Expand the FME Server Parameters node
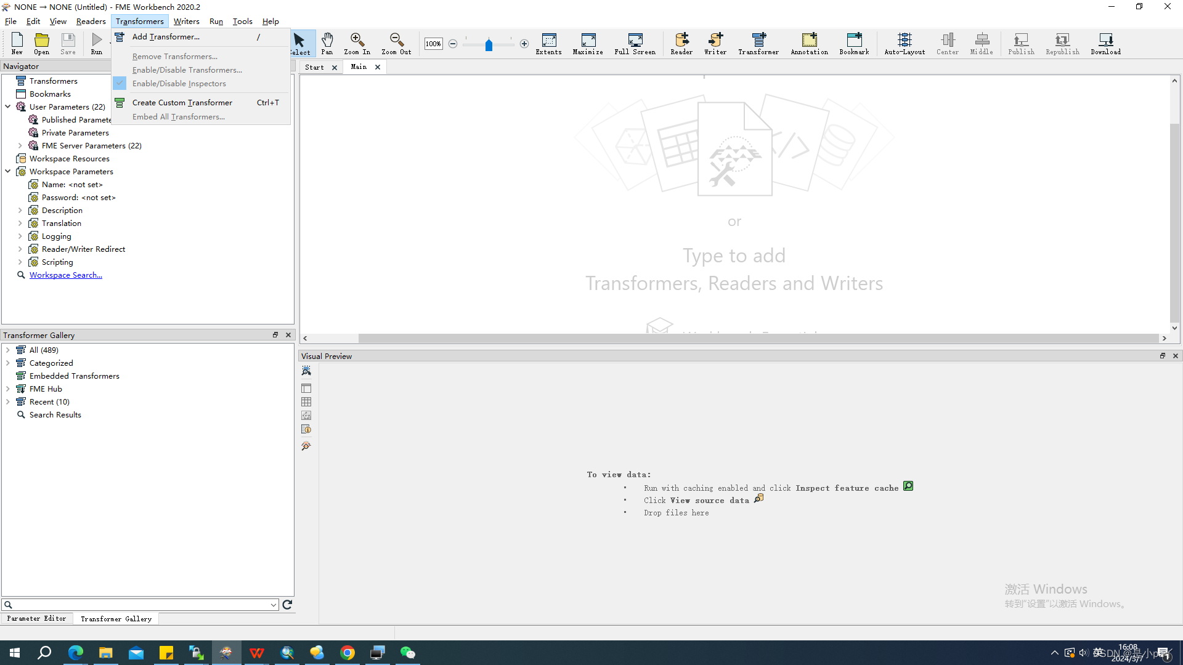Screen dimensions: 1183x665 click(20, 146)
